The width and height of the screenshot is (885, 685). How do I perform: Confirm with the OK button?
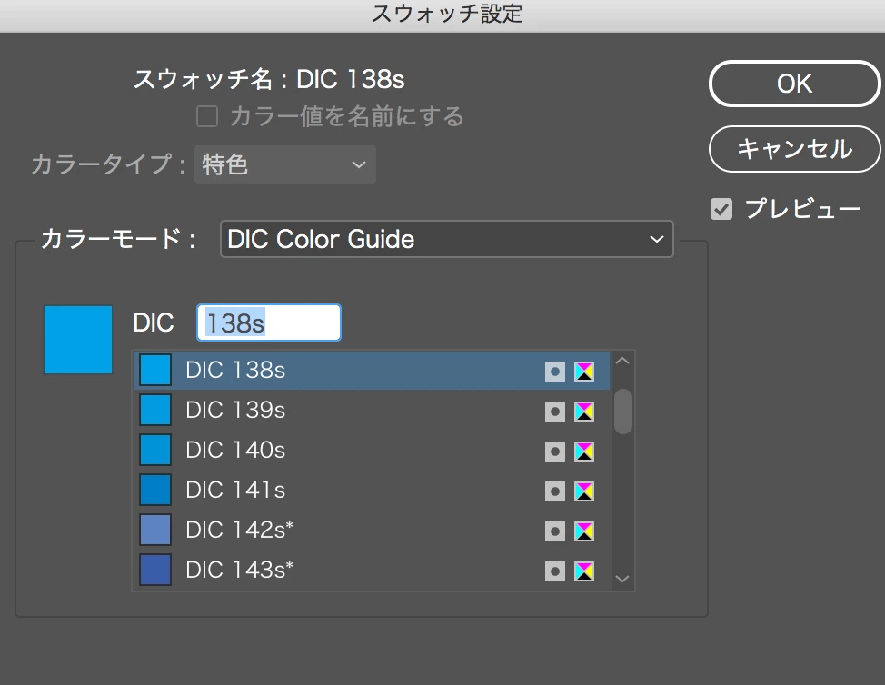click(795, 84)
